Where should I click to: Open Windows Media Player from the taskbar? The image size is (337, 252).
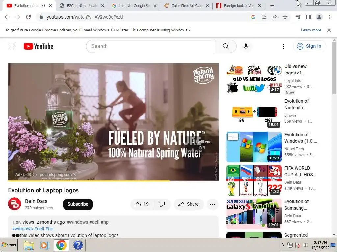pyautogui.click(x=45, y=245)
